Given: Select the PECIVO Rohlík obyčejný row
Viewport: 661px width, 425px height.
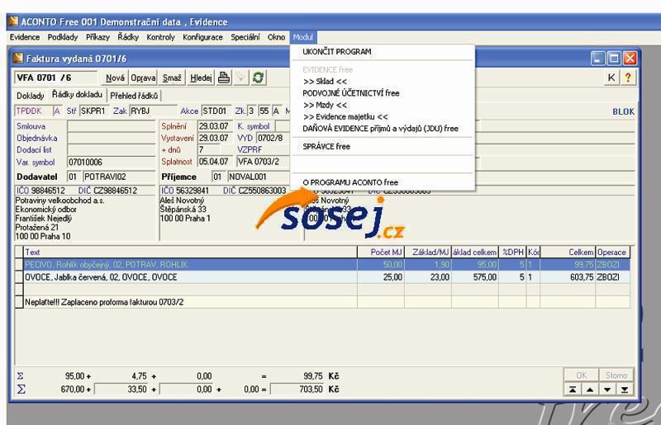Looking at the screenshot, I should [x=327, y=265].
